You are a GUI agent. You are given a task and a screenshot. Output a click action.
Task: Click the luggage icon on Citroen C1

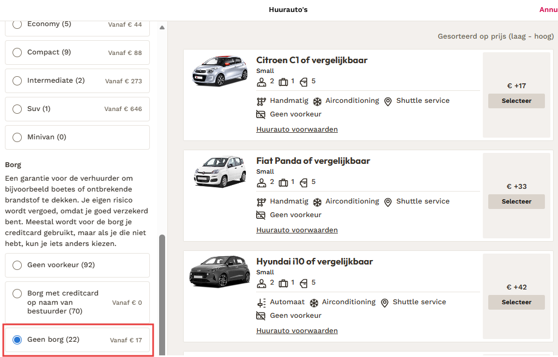coord(283,82)
